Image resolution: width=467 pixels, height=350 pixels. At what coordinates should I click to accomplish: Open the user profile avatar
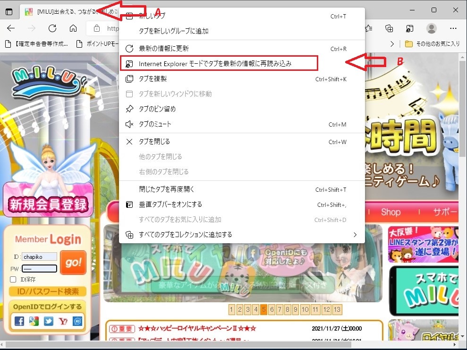click(x=431, y=28)
